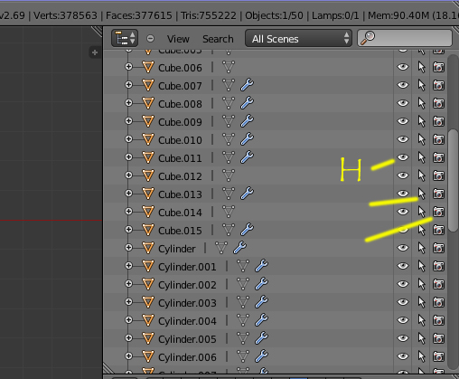
Task: Select the Cube.011 object name
Action: pos(180,158)
